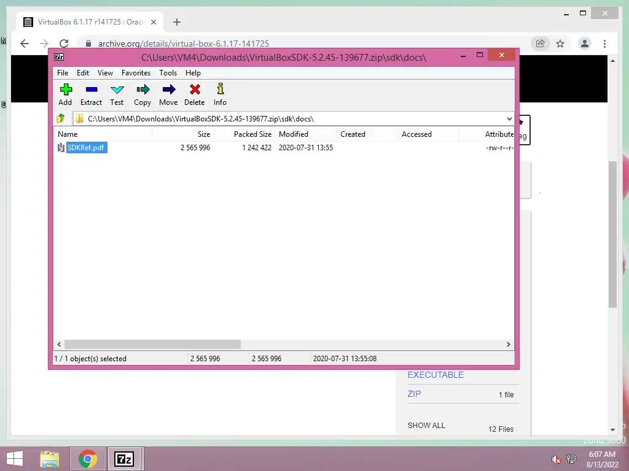Bookmark page with star icon

coord(560,44)
